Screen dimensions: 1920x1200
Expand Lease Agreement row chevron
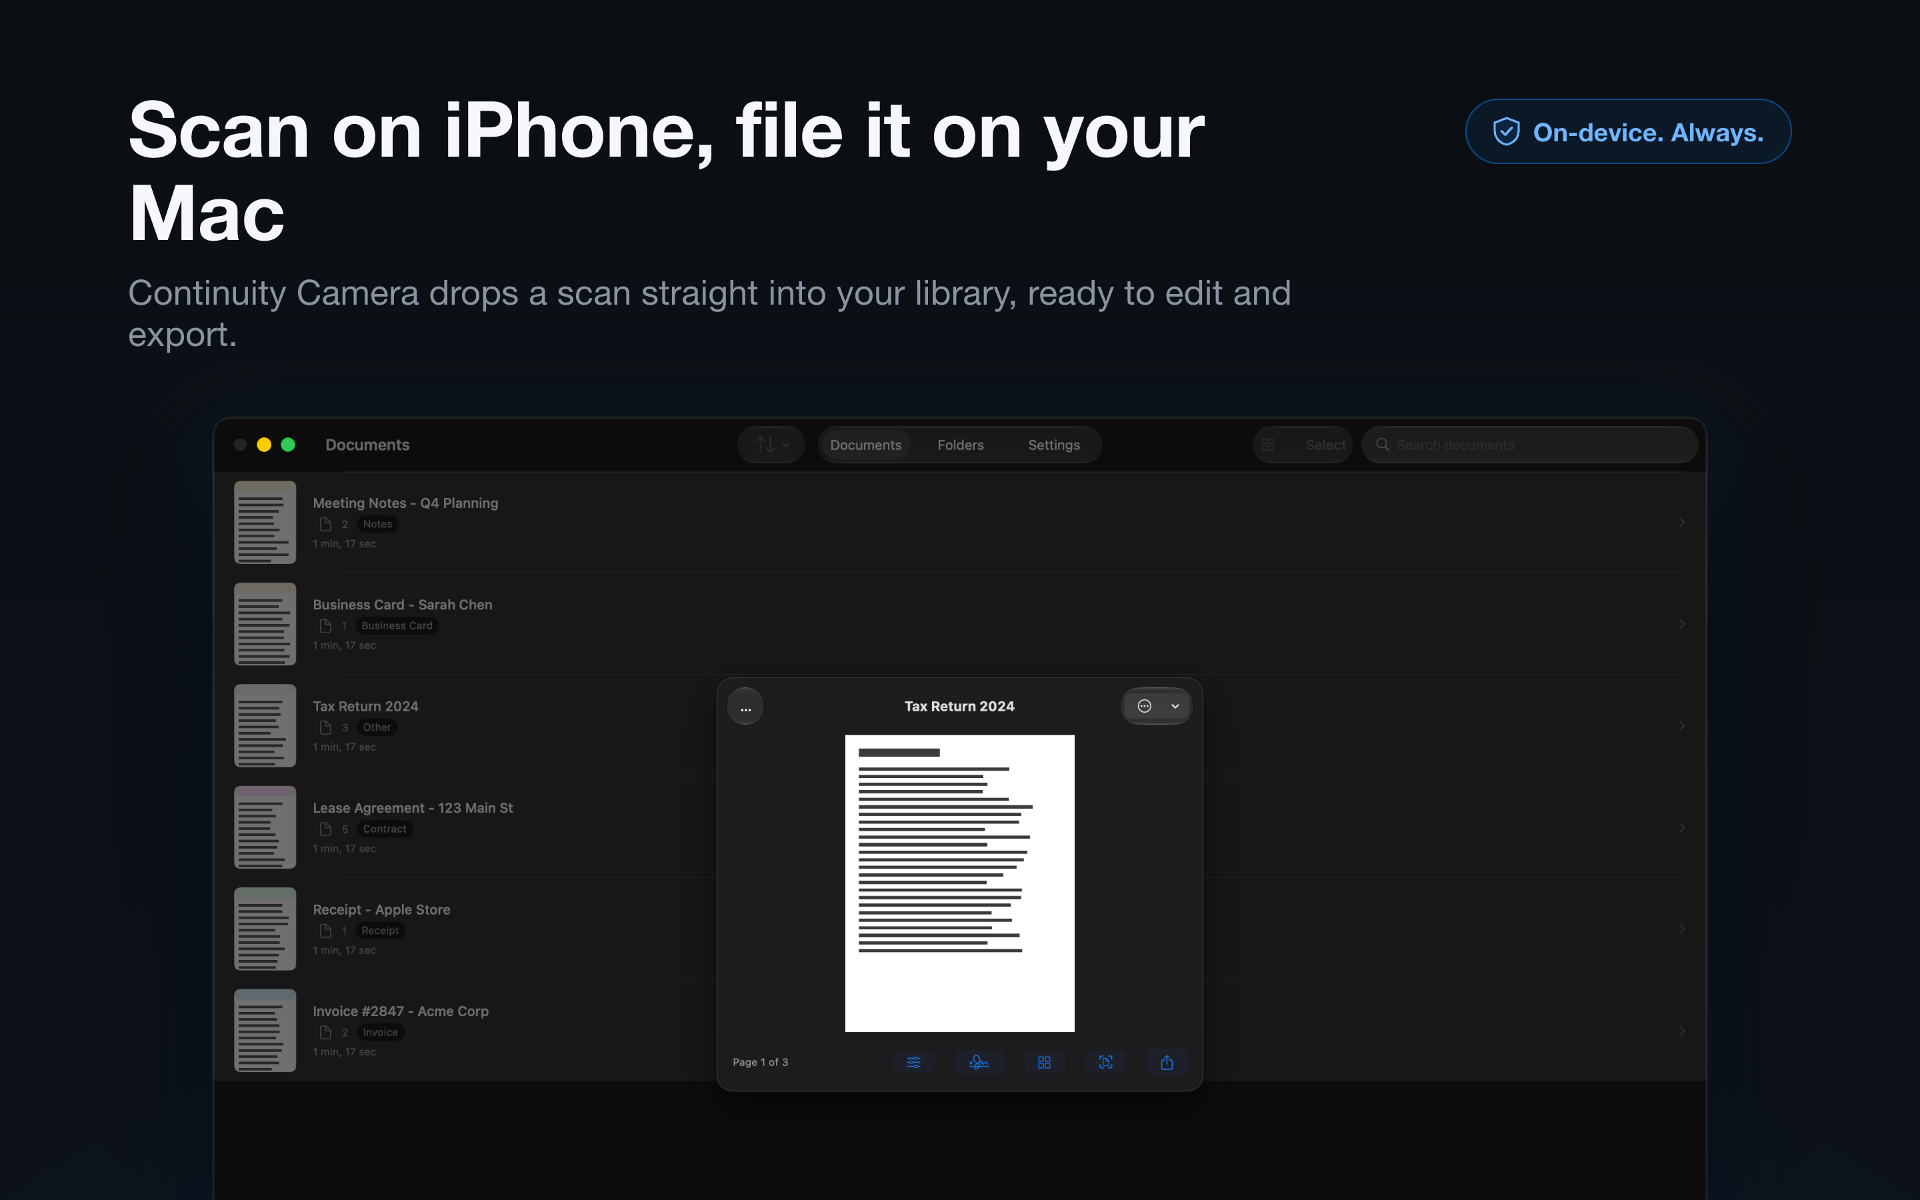tap(1681, 827)
